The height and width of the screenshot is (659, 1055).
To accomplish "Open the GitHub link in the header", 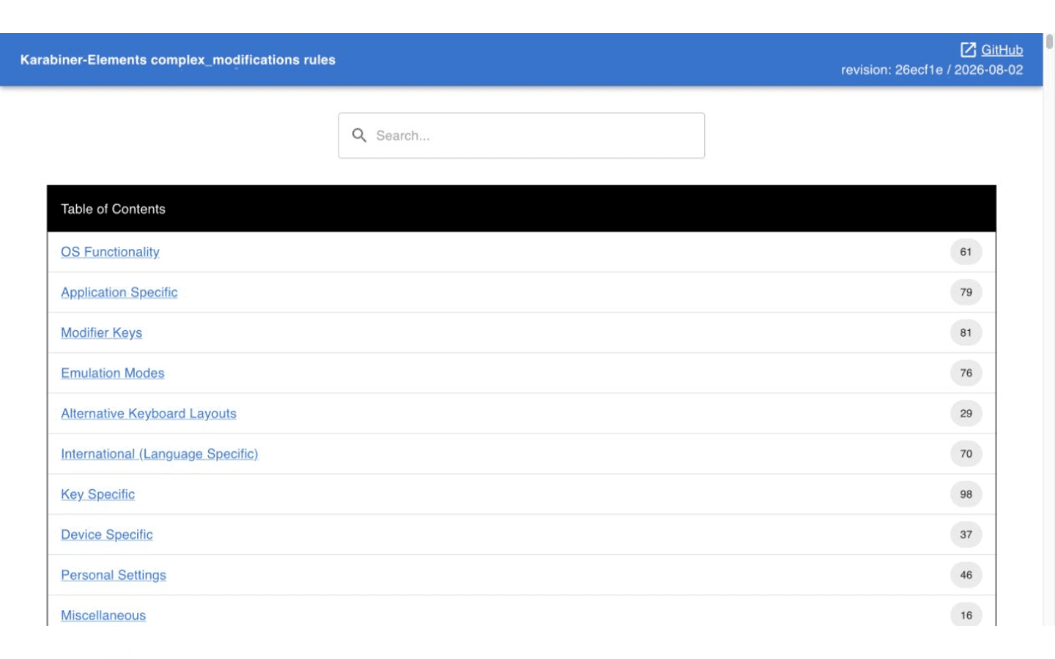I will click(1002, 50).
